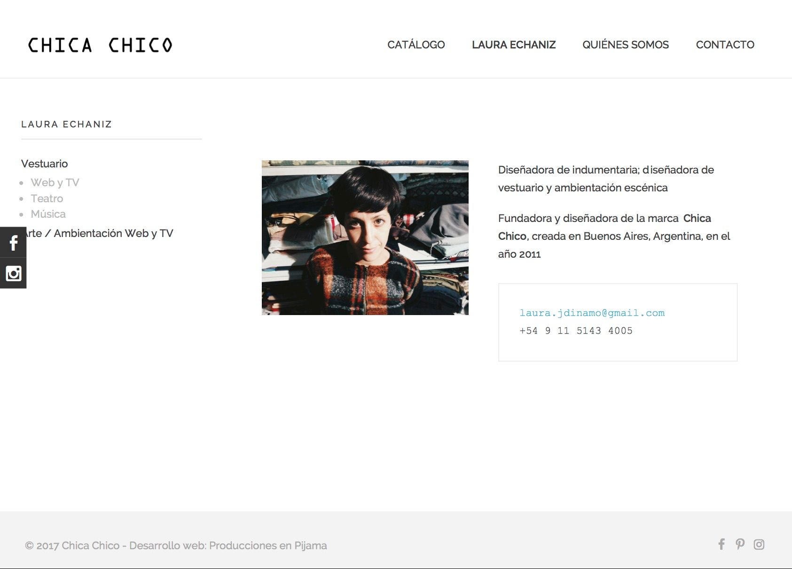Select Laura Echaniz in navigation
792x569 pixels.
pos(514,45)
